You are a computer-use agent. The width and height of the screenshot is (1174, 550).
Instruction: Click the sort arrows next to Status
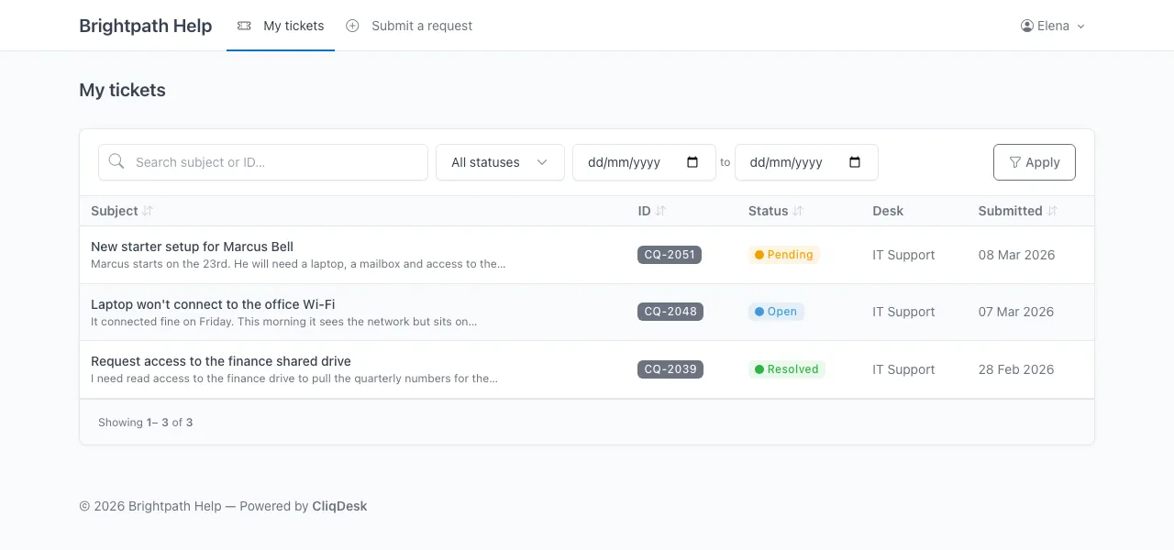[798, 211]
